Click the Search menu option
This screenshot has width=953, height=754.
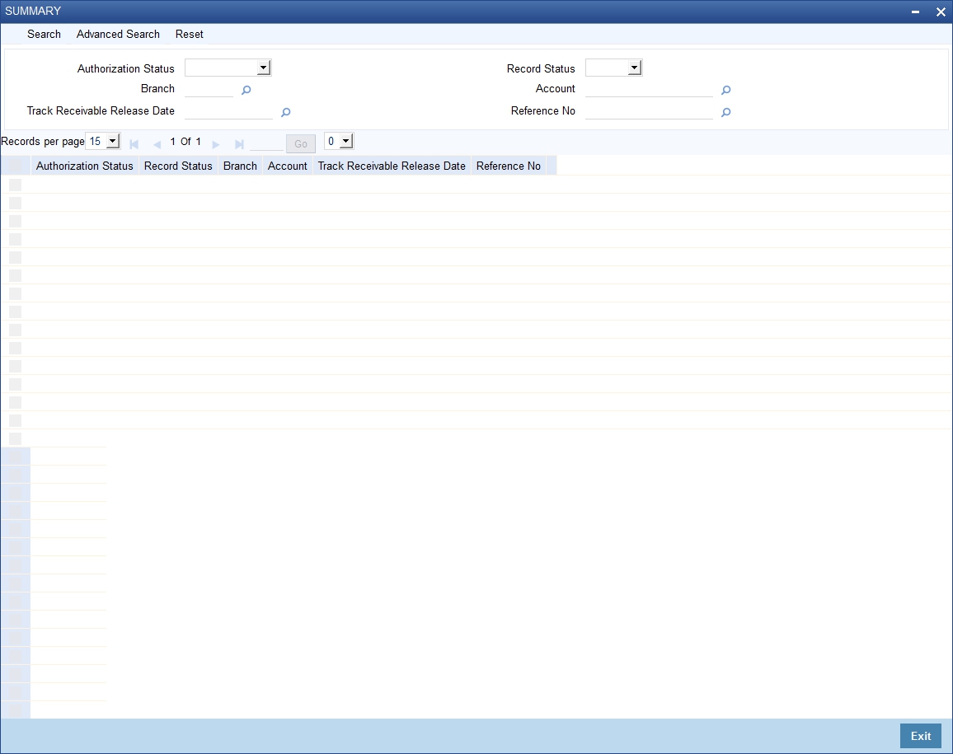(44, 34)
